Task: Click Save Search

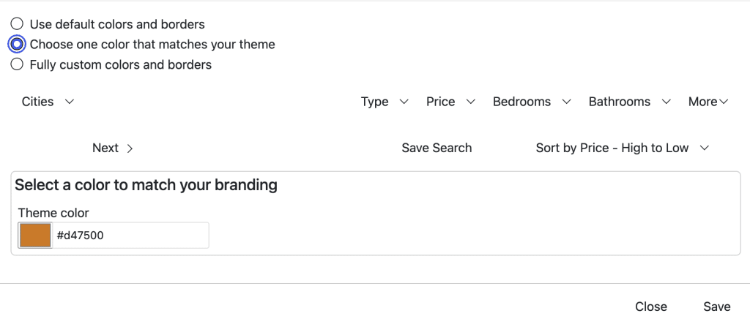Action: point(437,148)
